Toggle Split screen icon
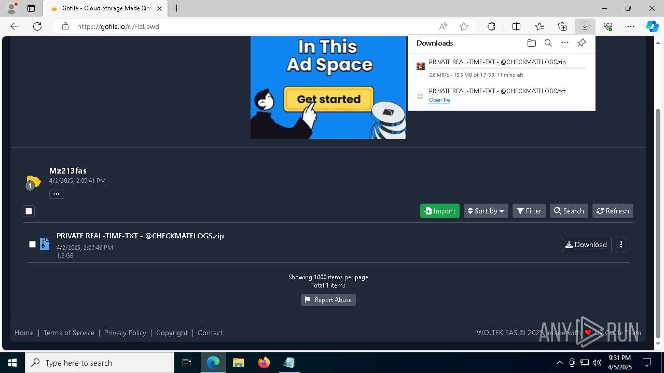This screenshot has width=664, height=373. pos(516,26)
